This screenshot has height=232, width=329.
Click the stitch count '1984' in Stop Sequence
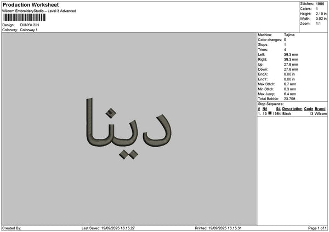pos(276,113)
